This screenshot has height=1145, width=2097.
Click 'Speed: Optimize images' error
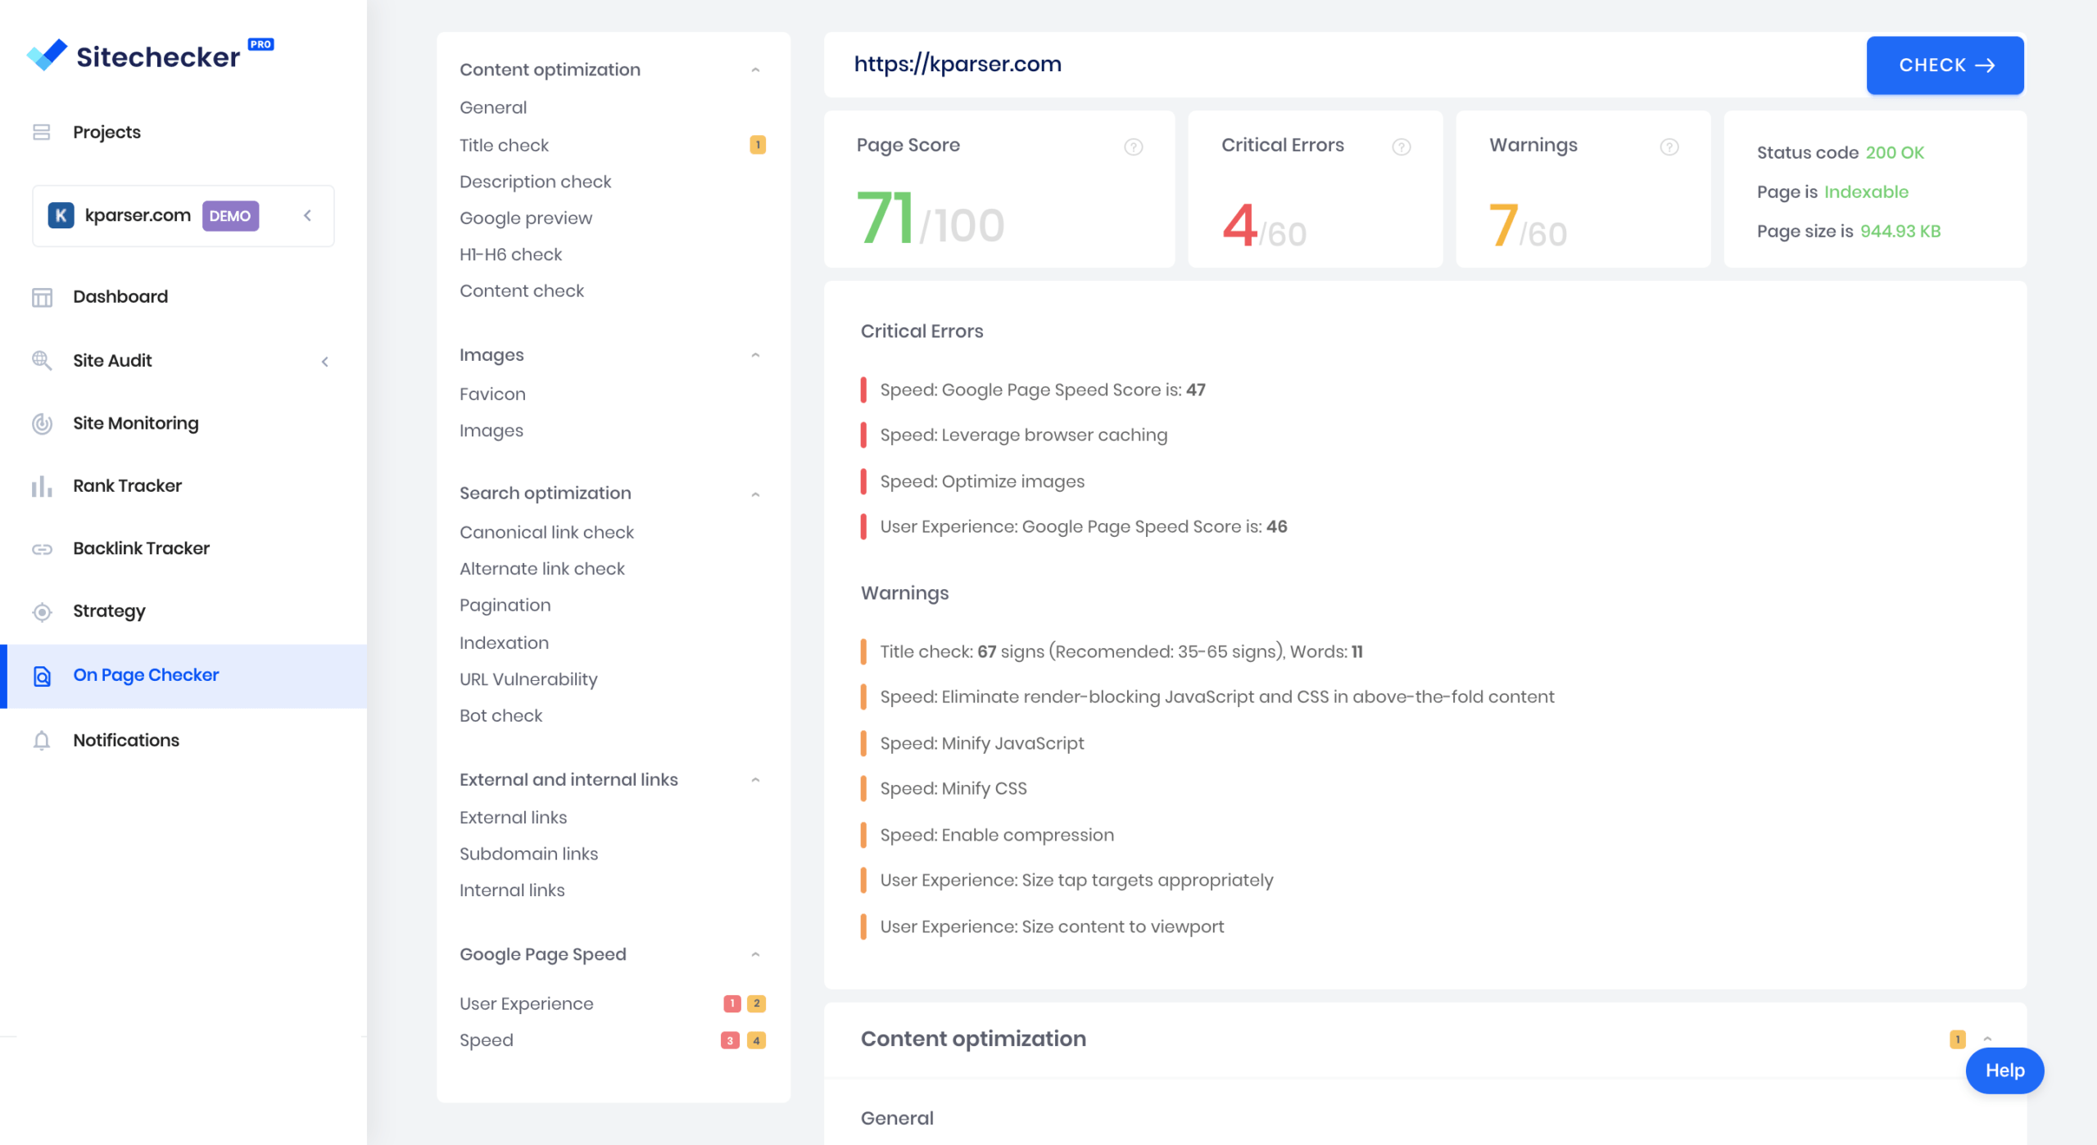981,481
